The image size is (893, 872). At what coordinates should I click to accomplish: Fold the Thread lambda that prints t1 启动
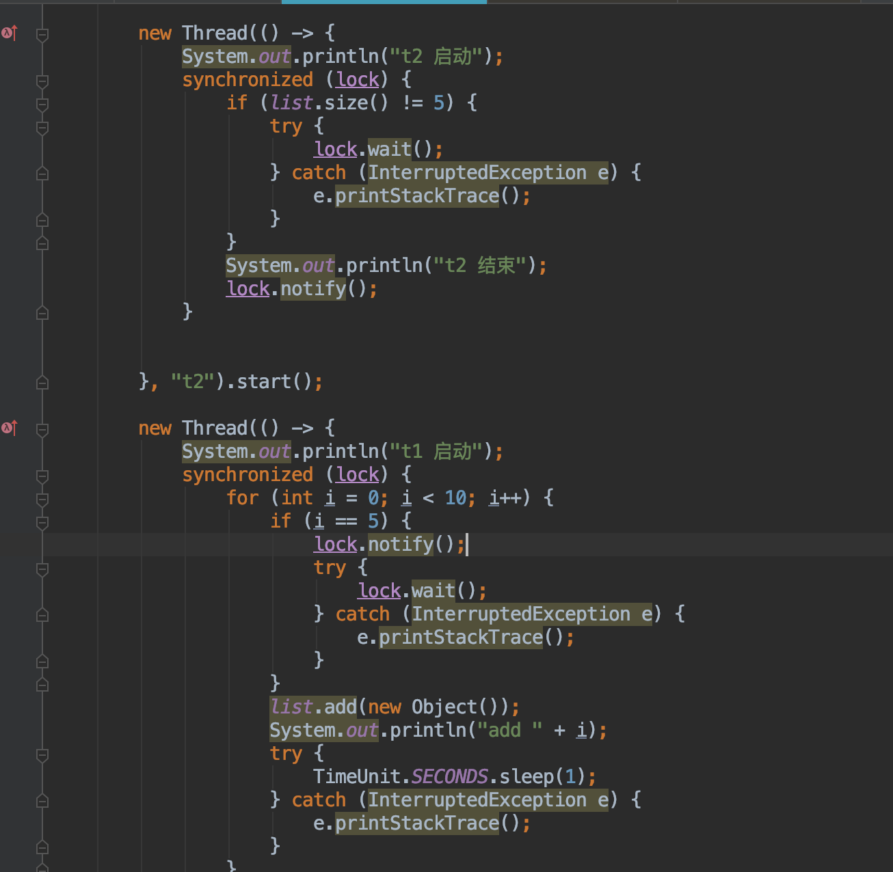tap(42, 429)
